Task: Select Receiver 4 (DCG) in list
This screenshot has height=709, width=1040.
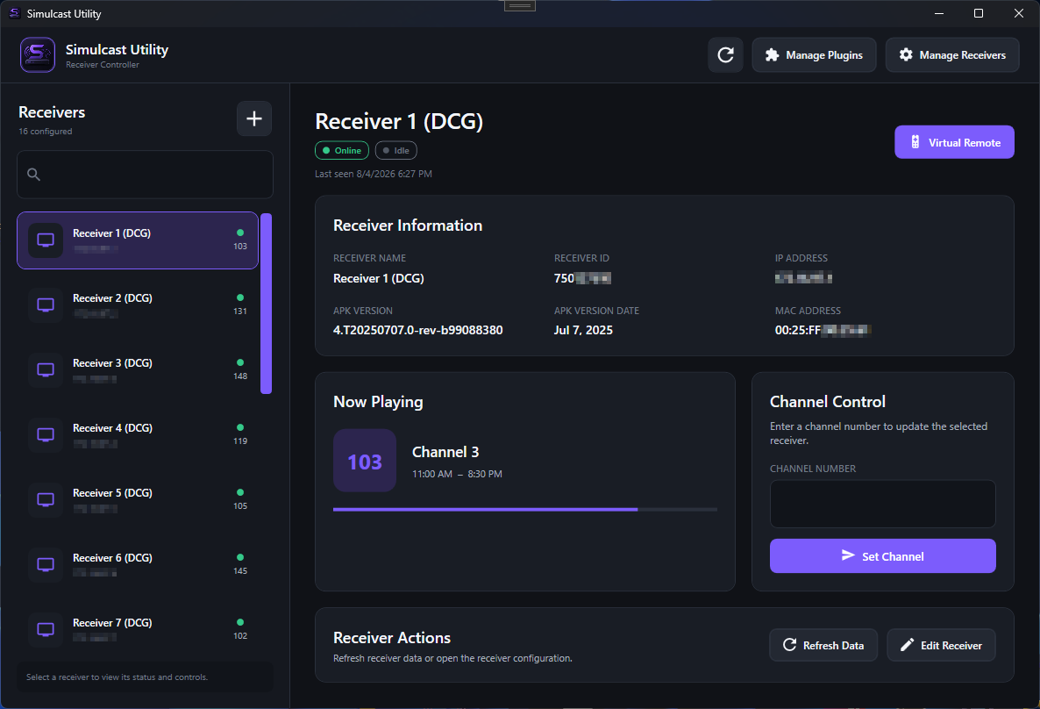Action: point(138,435)
